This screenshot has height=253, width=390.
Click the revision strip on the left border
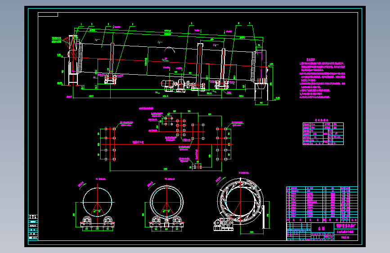click(x=33, y=227)
